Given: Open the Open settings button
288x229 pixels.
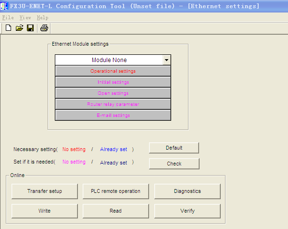Looking at the screenshot, I should (113, 93).
